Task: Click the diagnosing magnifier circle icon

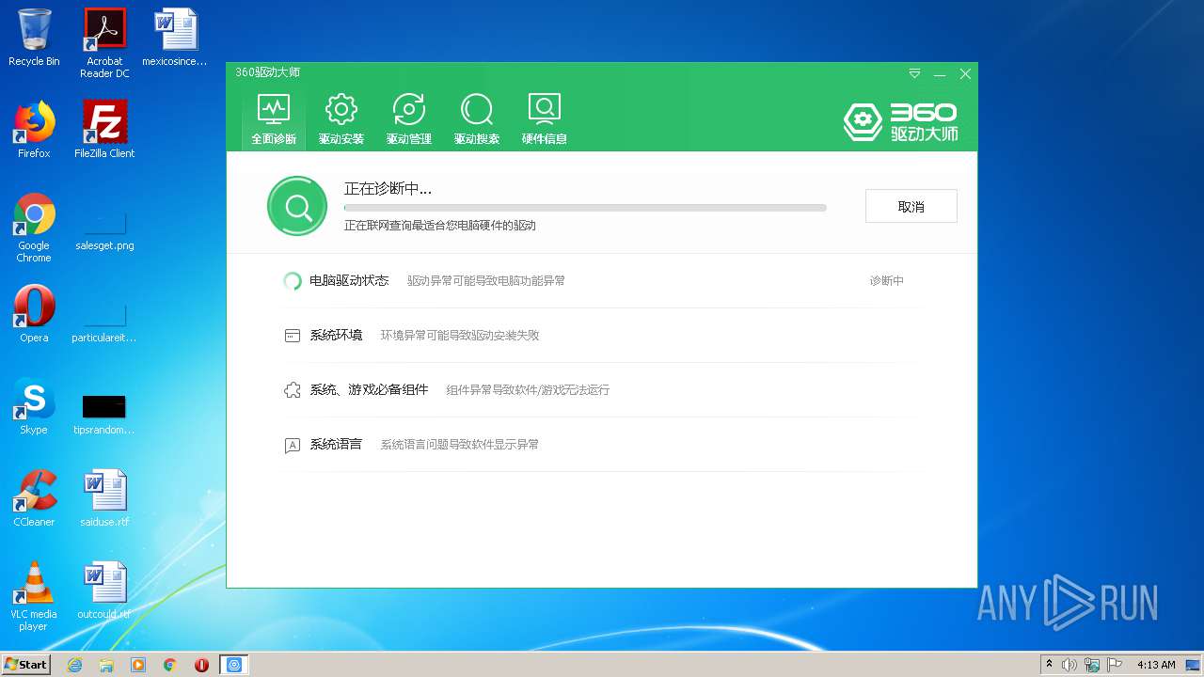Action: coord(297,206)
